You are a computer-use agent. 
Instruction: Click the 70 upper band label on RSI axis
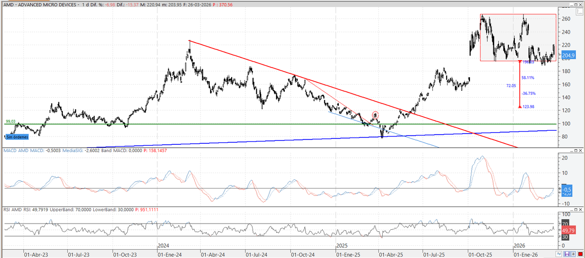pyautogui.click(x=565, y=224)
